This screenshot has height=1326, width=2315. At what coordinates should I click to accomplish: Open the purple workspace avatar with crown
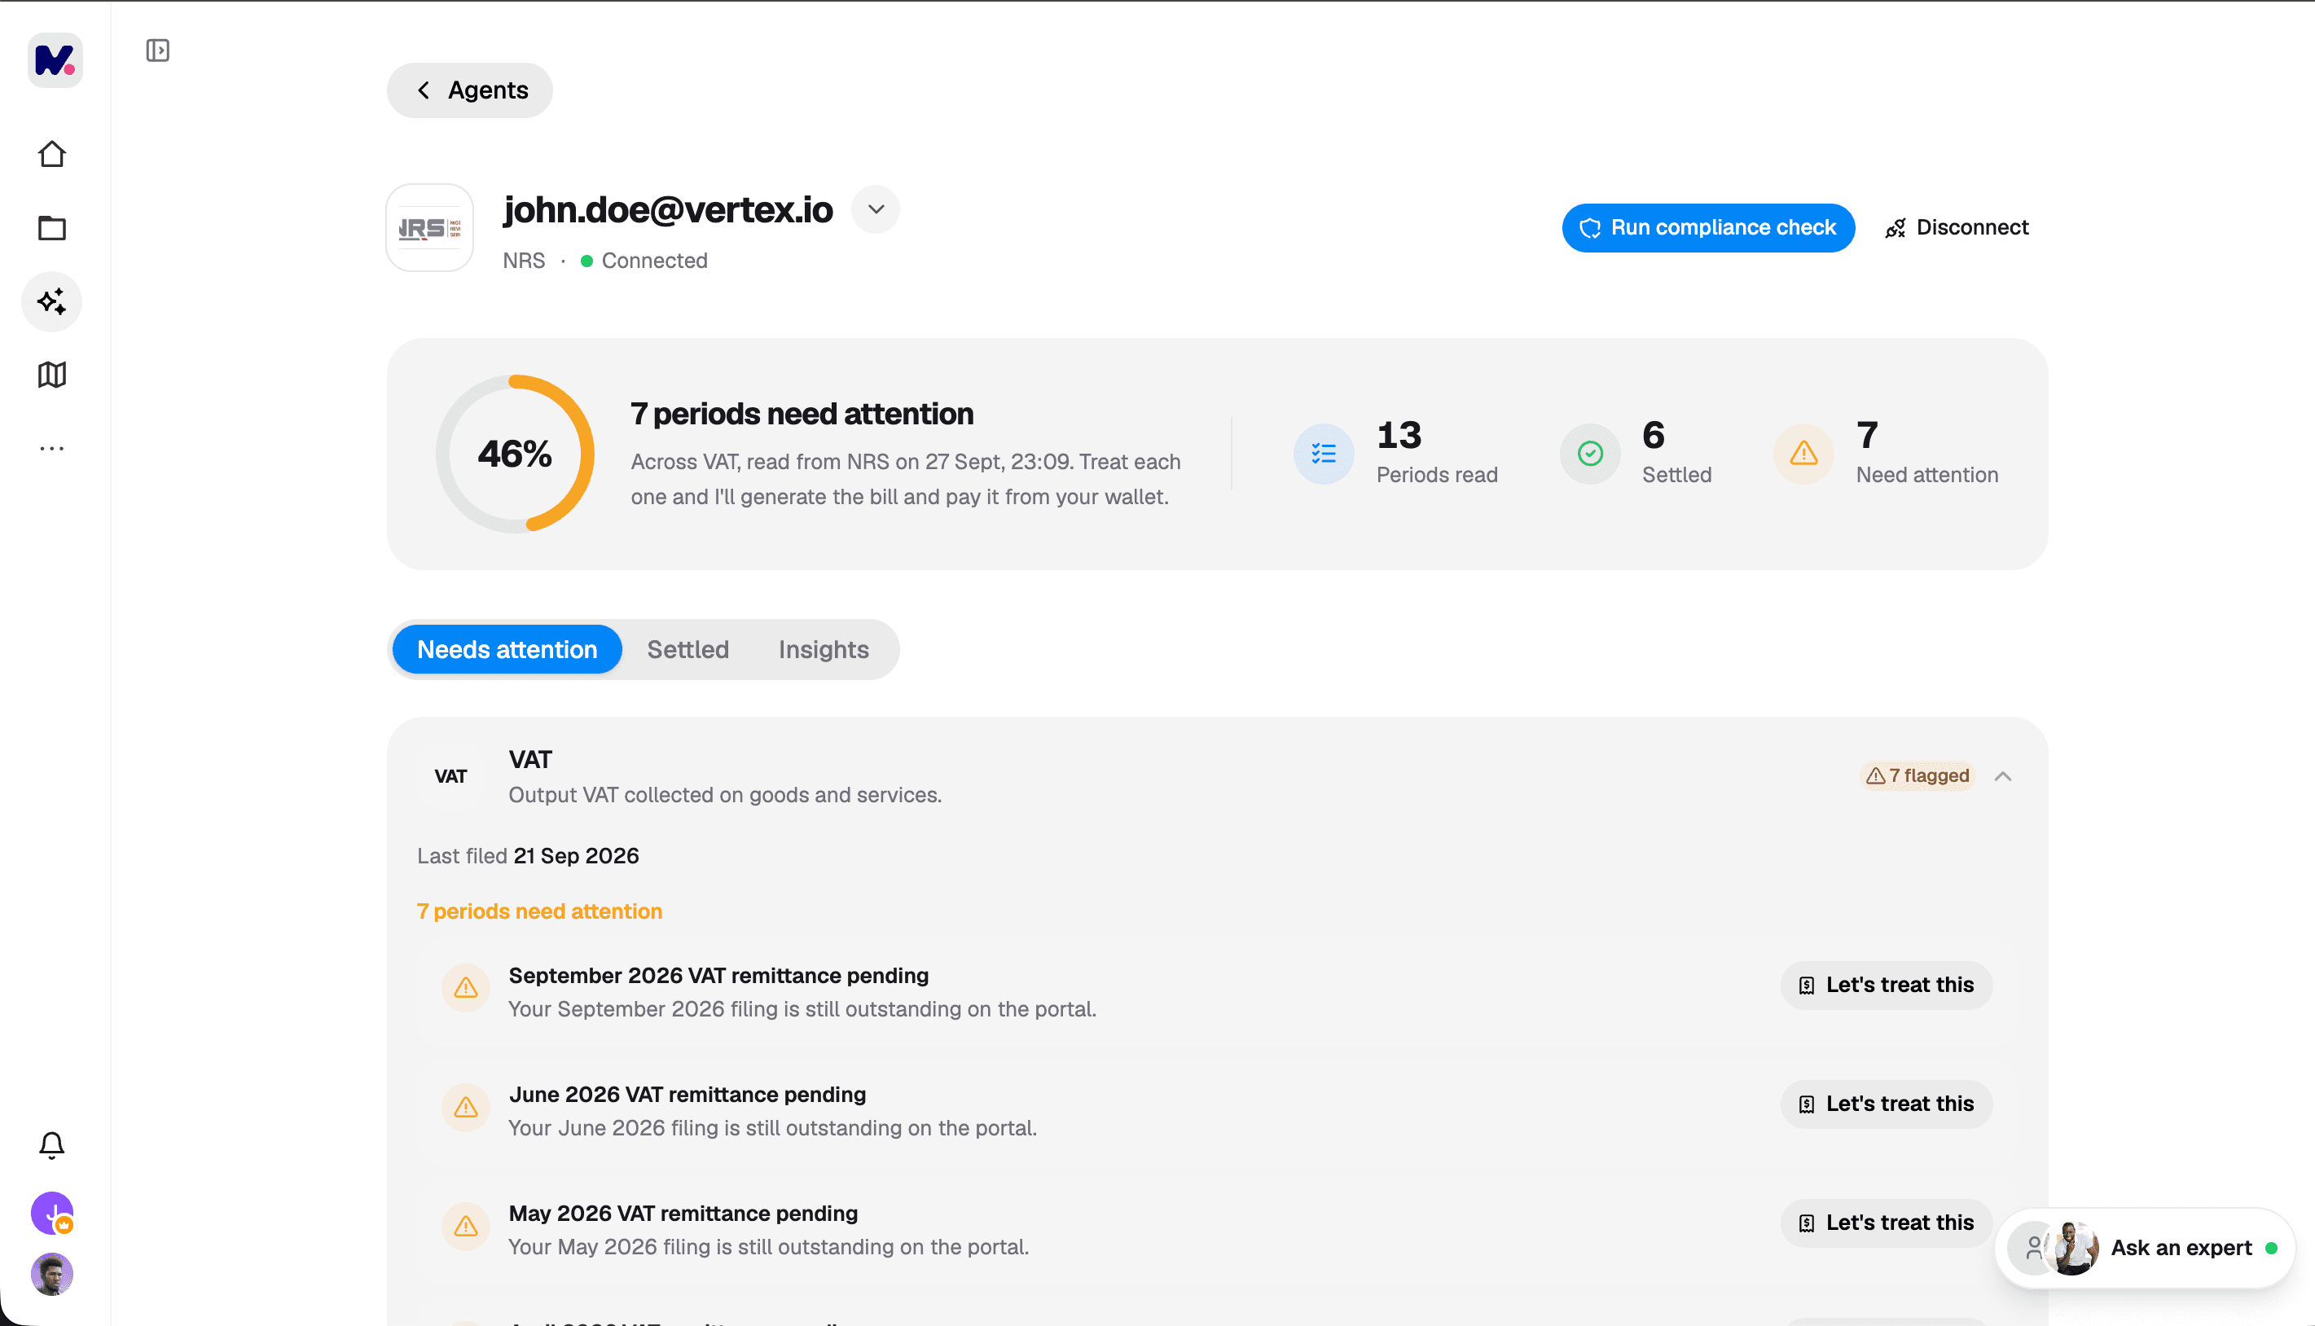(52, 1213)
